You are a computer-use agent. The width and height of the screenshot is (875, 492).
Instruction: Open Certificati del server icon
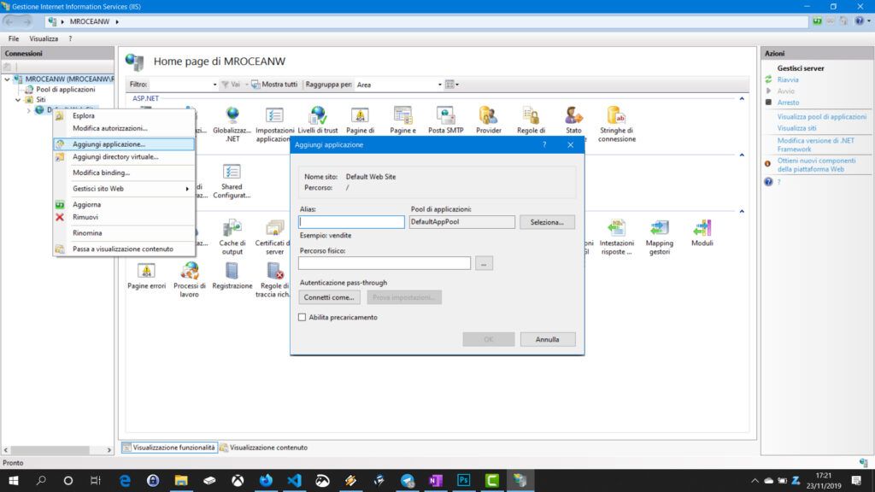pyautogui.click(x=273, y=237)
